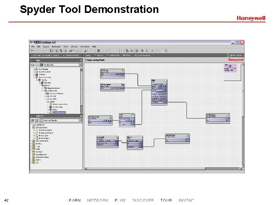Screen dimensions: 274x205
Task: Select Local Lon Device tree item
Action: click(56, 94)
